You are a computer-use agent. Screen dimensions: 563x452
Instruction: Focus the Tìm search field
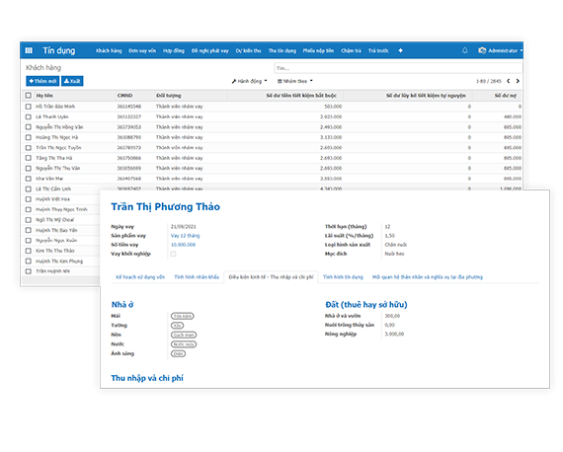point(398,68)
